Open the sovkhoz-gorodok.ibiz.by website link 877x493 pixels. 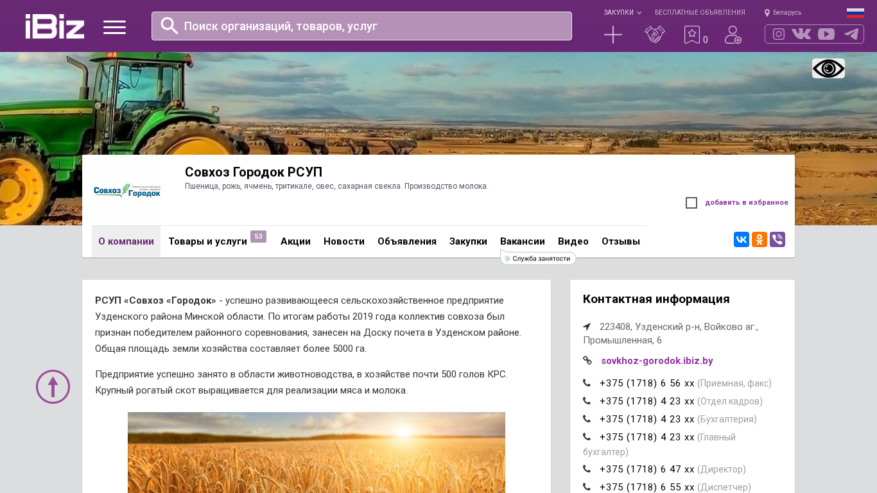click(x=657, y=361)
